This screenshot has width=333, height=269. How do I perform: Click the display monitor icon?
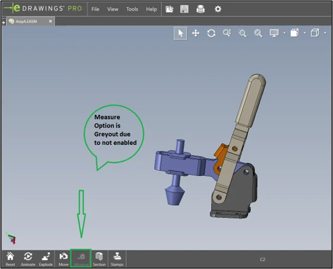pyautogui.click(x=274, y=33)
